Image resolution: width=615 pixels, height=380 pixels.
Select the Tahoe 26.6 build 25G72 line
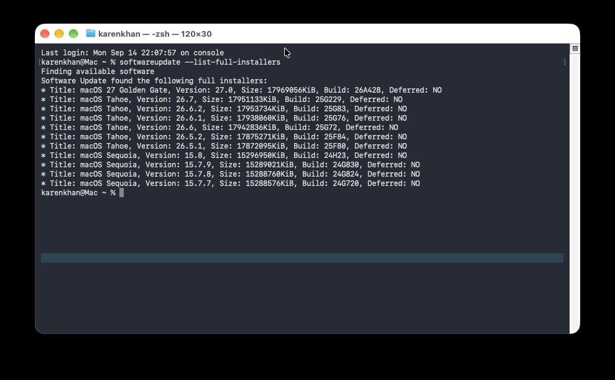pos(220,127)
